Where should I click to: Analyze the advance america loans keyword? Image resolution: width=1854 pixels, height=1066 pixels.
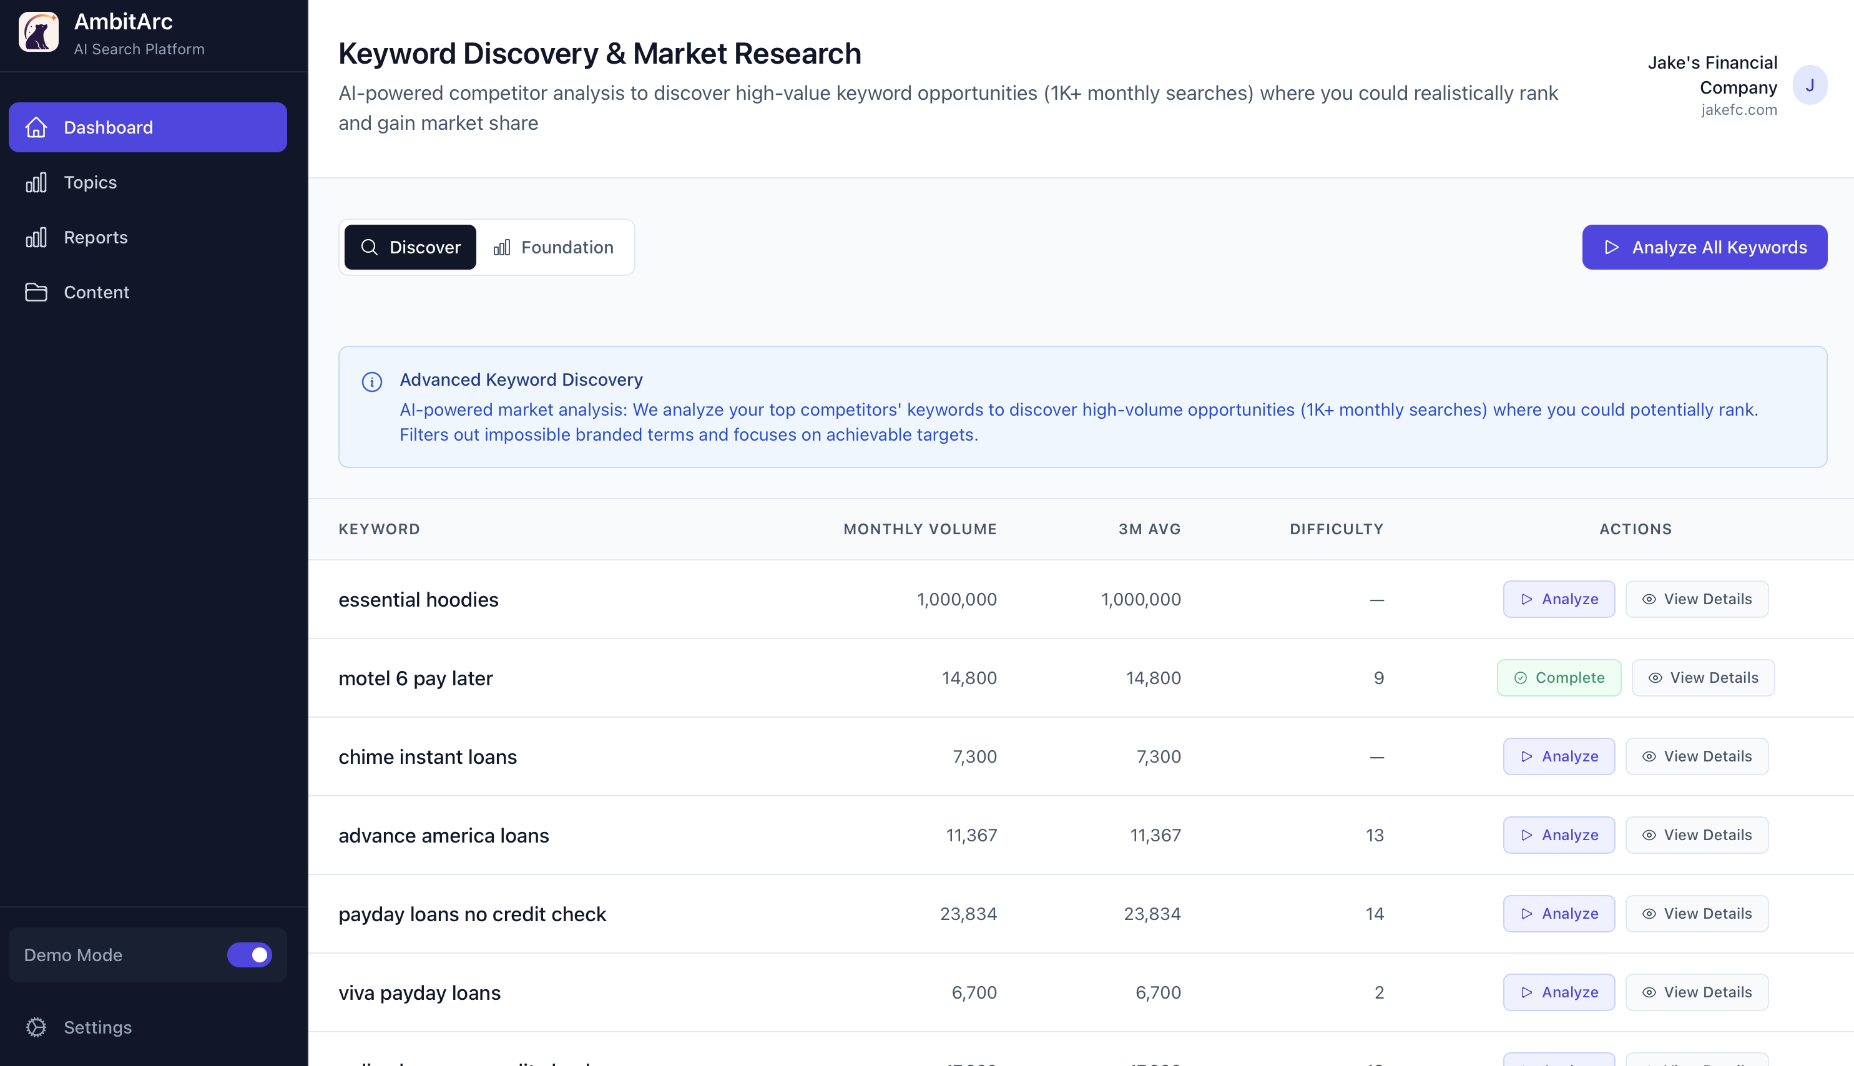click(x=1559, y=834)
